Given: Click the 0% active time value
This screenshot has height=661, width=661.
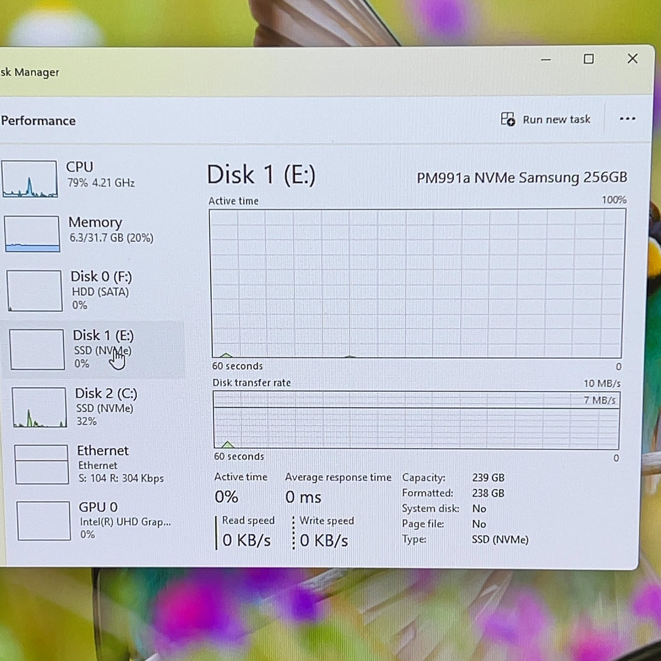Looking at the screenshot, I should 226,497.
